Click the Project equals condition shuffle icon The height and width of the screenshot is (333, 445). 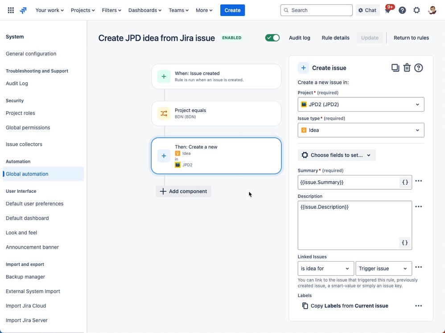click(x=164, y=114)
